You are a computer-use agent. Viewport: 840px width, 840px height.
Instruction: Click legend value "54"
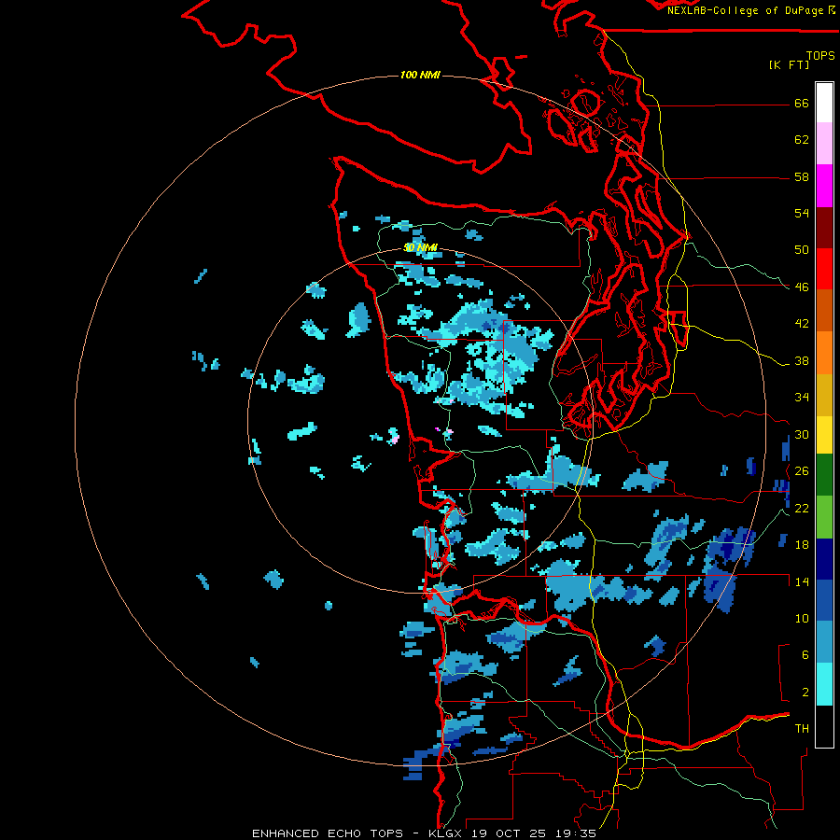(802, 213)
